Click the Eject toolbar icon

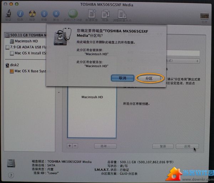pyautogui.click(x=56, y=14)
